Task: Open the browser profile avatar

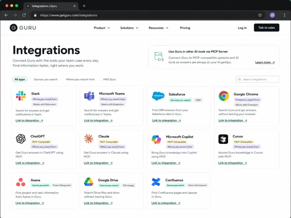Action: [x=272, y=15]
